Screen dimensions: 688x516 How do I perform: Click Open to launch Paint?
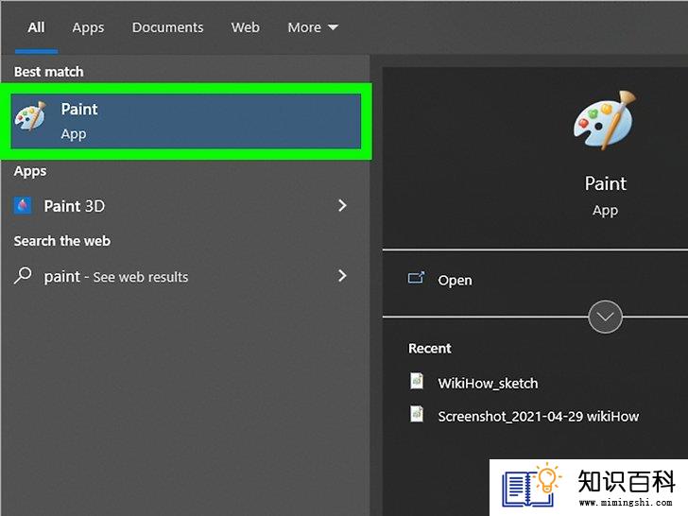455,280
